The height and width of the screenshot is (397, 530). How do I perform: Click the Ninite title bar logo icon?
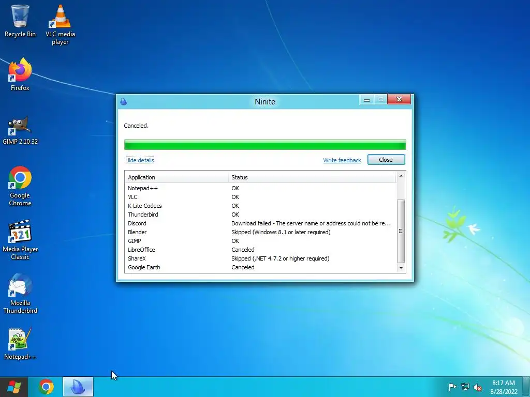coord(124,101)
